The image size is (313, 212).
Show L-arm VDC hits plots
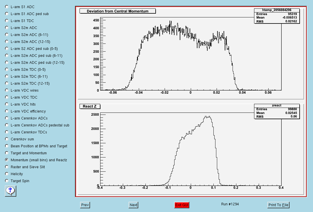coord(7,104)
